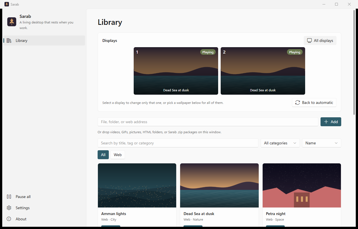Select display 2 preview

coord(263,71)
